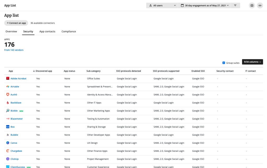Click the calendar icon in the date selector
This screenshot has width=267, height=168.
(182, 5)
